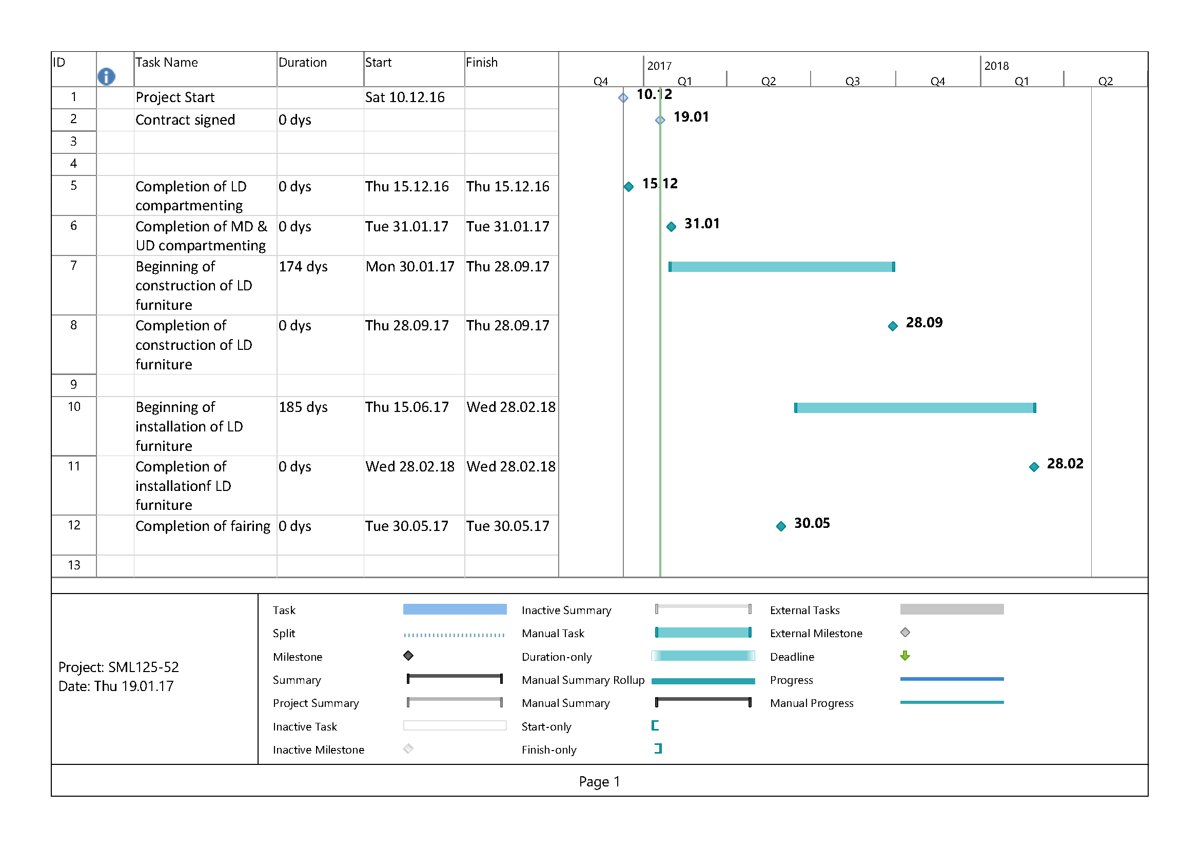Viewport: 1200px width, 848px height.
Task: Select the LD furniture installation Gantt bar
Action: [x=915, y=408]
